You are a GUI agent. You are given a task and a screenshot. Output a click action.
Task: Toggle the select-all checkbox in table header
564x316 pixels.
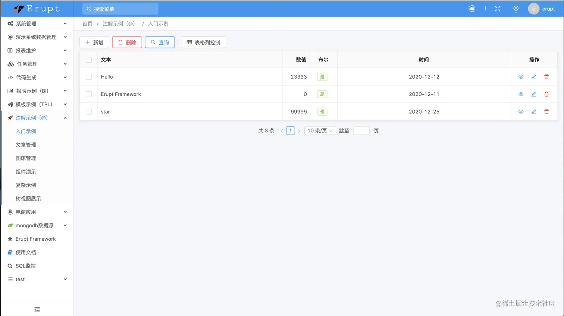89,60
